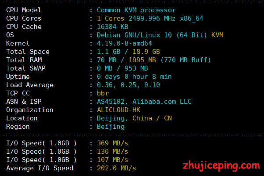Click the ALICLOUD-HK organization value
Screen dimensions: 264x176
(118, 110)
